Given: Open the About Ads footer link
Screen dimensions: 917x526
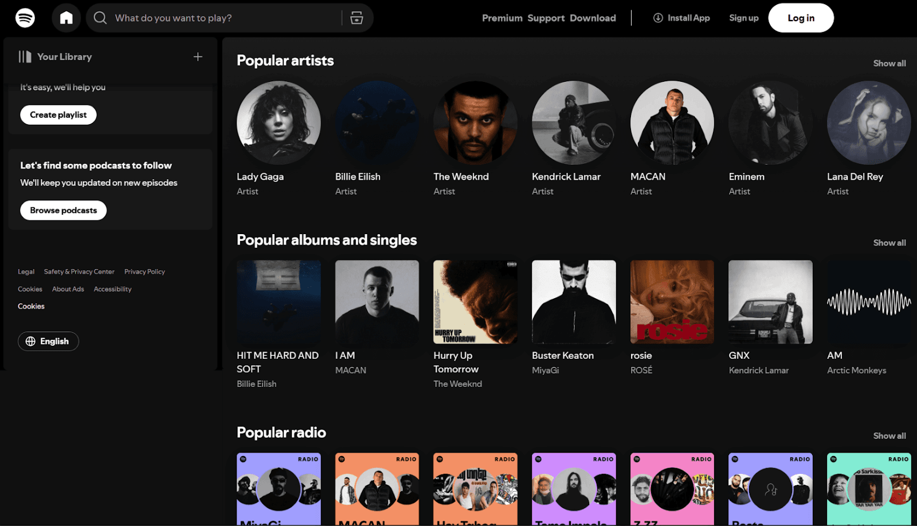Looking at the screenshot, I should (68, 289).
